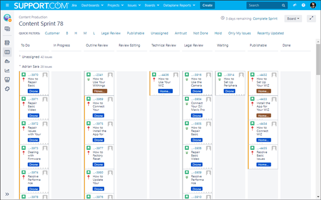Open the Dashboards dropdown menu
The width and height of the screenshot is (321, 200).
[93, 5]
